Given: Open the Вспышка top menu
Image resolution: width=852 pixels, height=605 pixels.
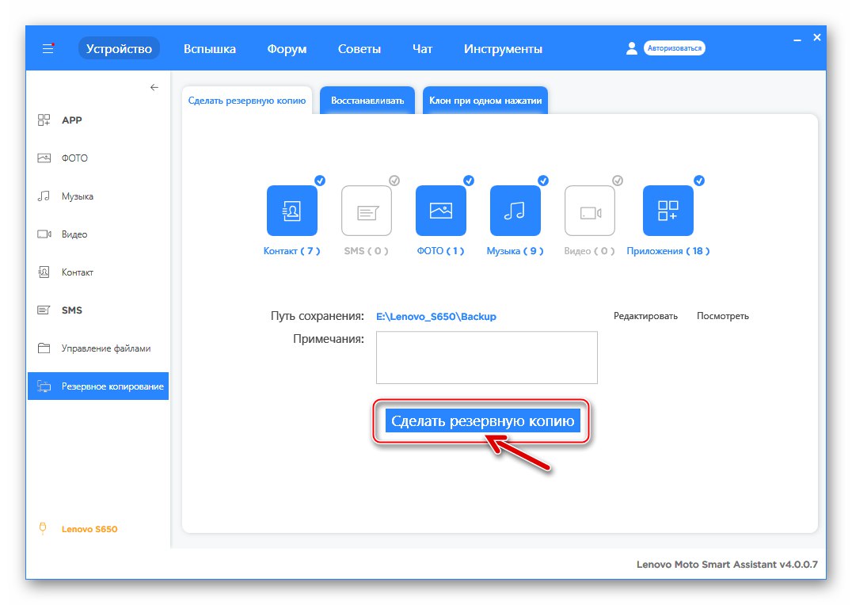Looking at the screenshot, I should [210, 49].
